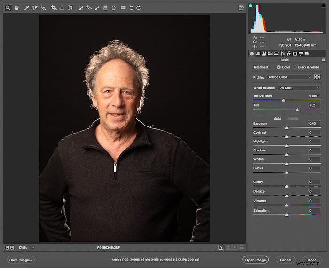Open the preferences list icon

pyautogui.click(x=123, y=8)
